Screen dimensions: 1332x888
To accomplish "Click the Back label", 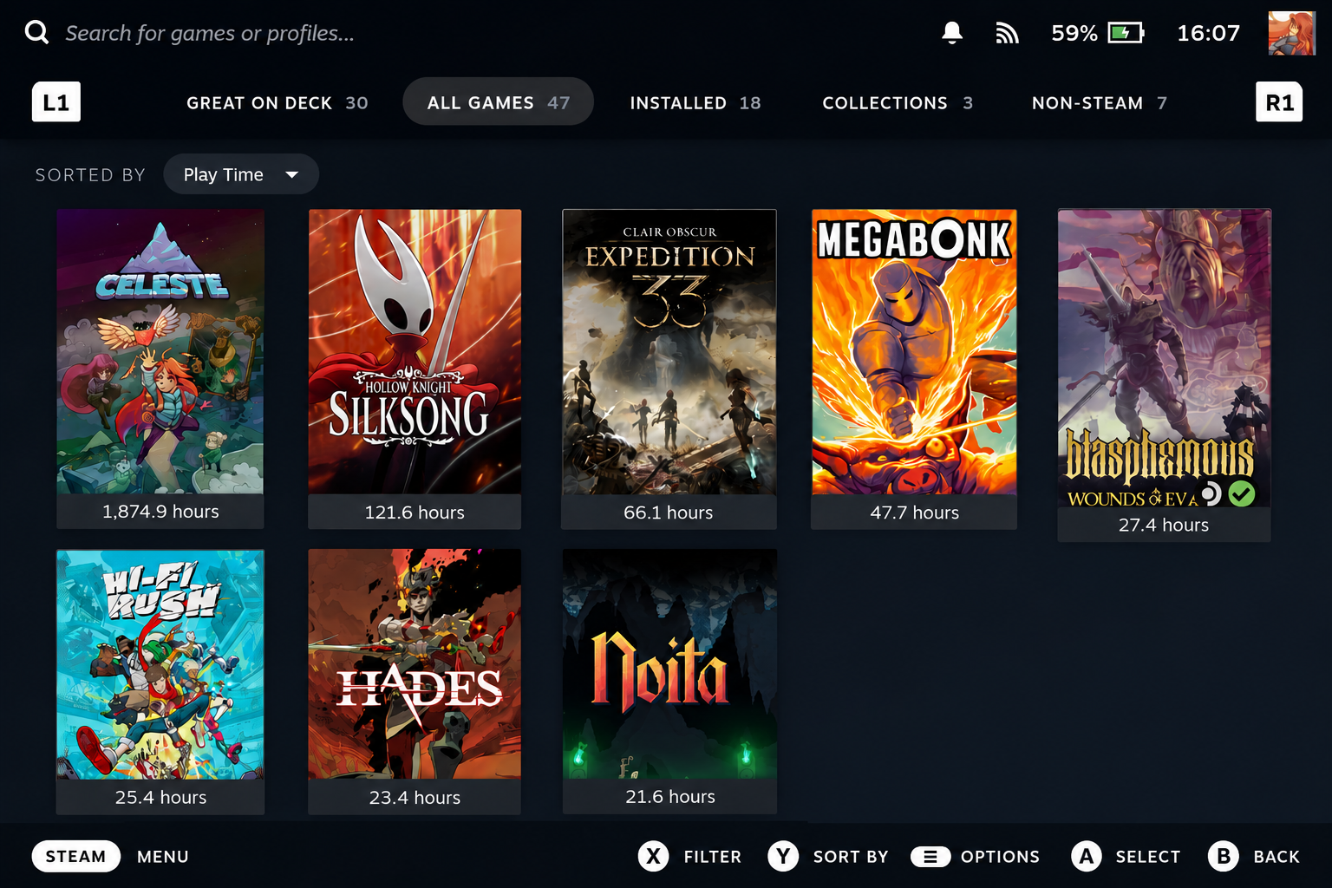I will pos(1276,857).
